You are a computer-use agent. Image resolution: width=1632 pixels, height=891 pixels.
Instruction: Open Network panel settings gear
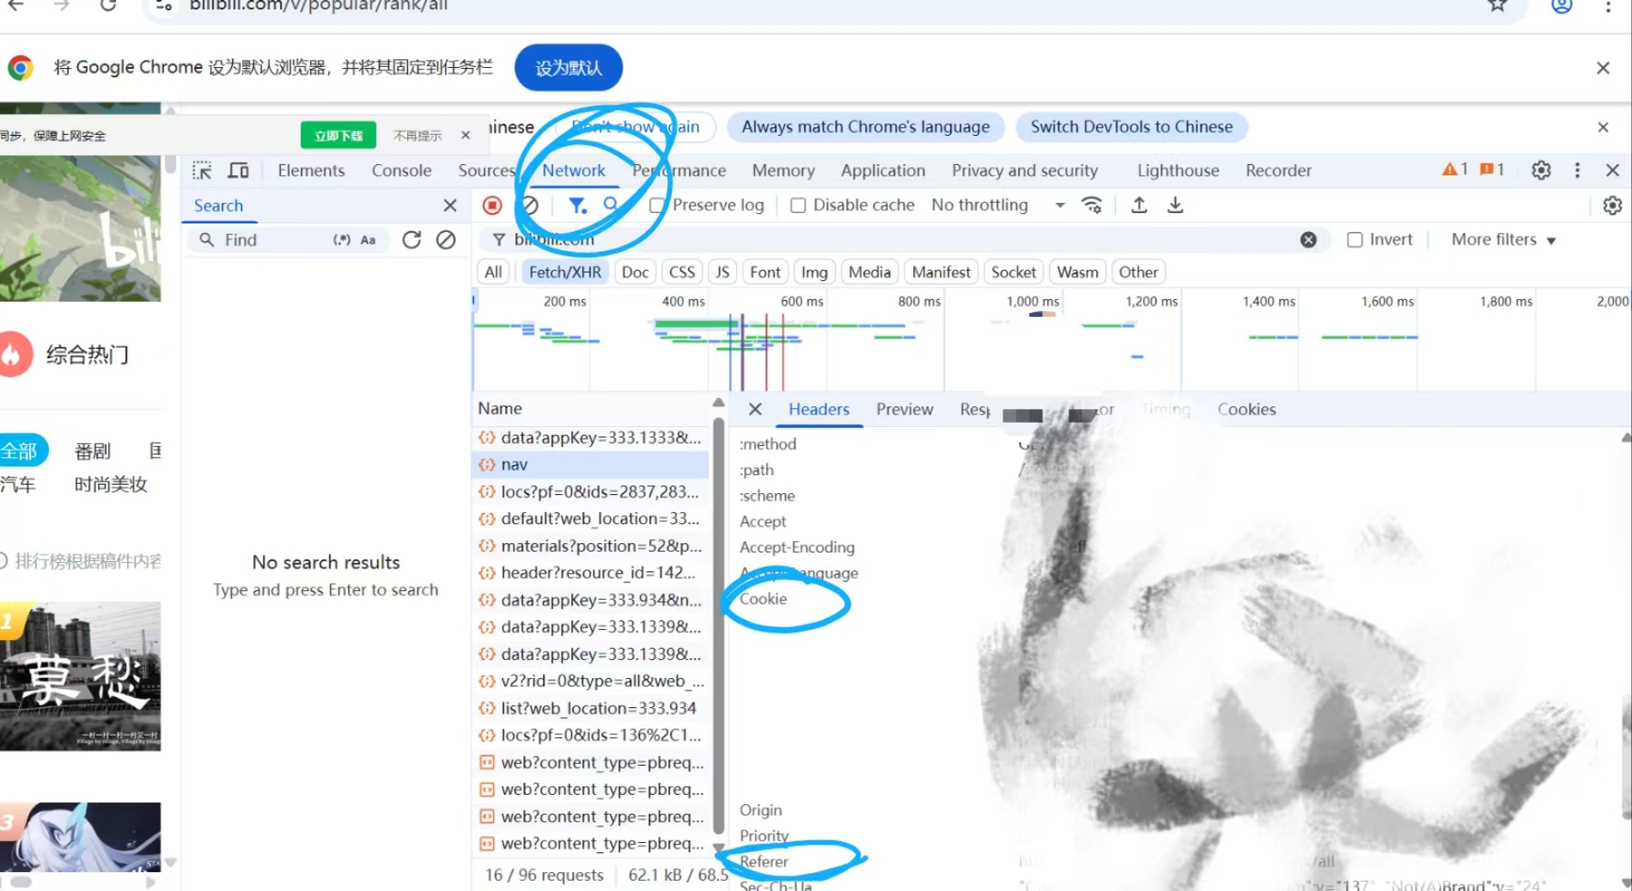pyautogui.click(x=1612, y=204)
